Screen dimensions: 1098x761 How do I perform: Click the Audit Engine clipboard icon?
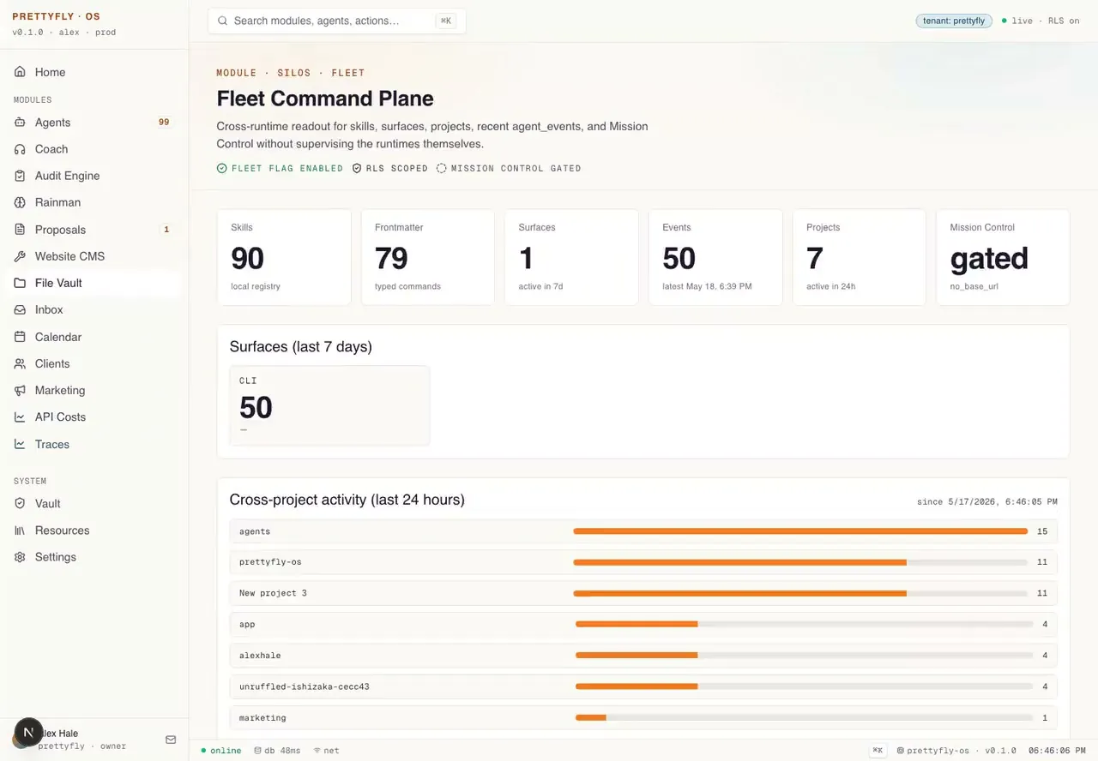point(20,176)
